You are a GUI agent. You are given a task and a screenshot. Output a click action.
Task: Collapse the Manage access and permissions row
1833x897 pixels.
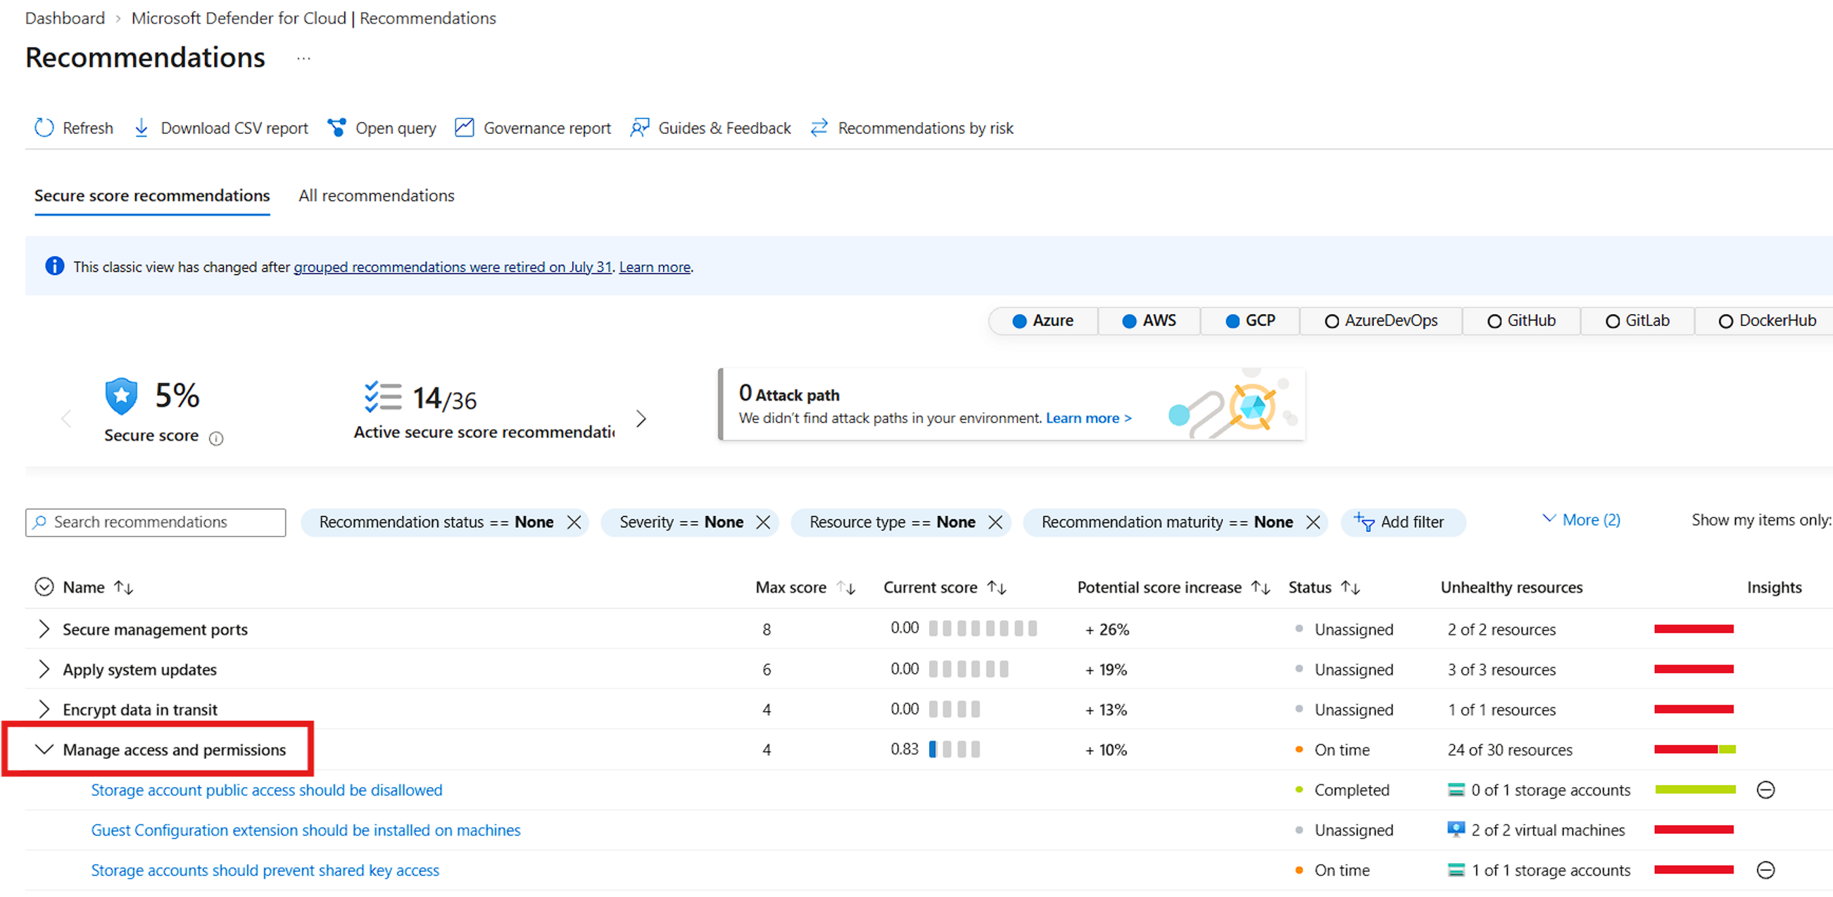click(x=44, y=749)
